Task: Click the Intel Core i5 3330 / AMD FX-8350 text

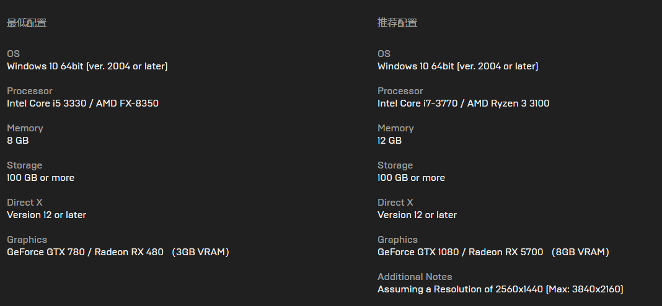Action: click(82, 103)
